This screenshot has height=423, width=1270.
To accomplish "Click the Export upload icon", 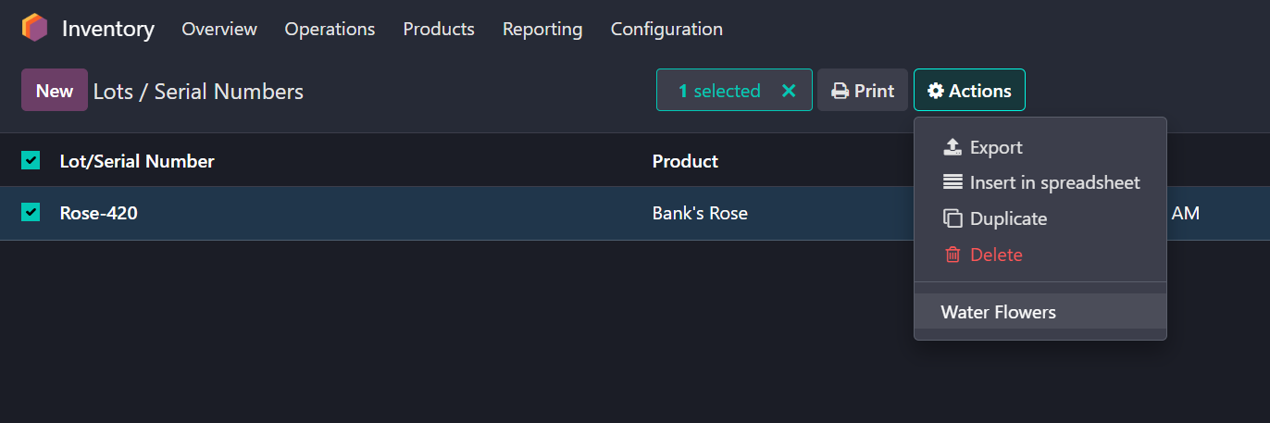I will click(x=952, y=147).
